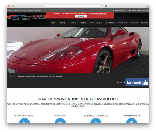Open the LAVORI page
This screenshot has height=132, width=156.
tap(73, 23)
